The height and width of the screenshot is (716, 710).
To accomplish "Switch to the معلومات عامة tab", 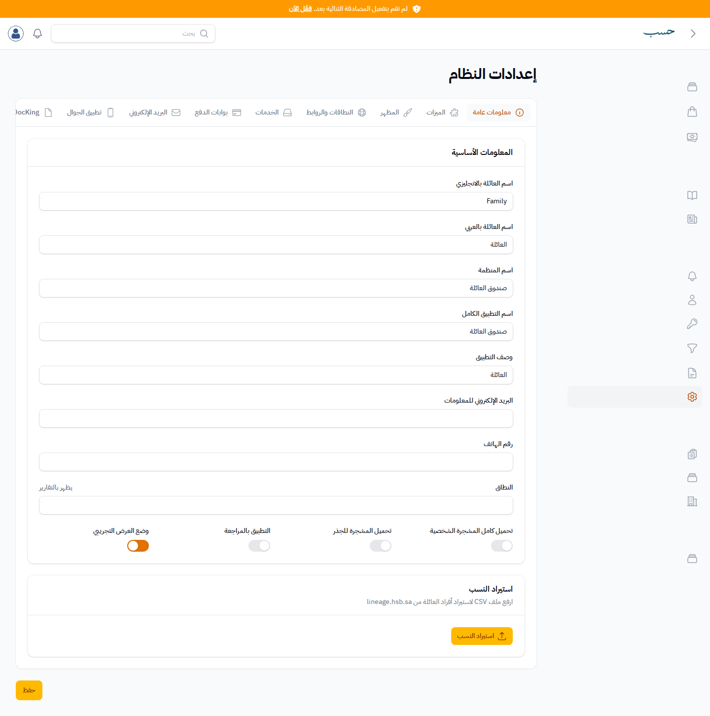I will tap(498, 113).
